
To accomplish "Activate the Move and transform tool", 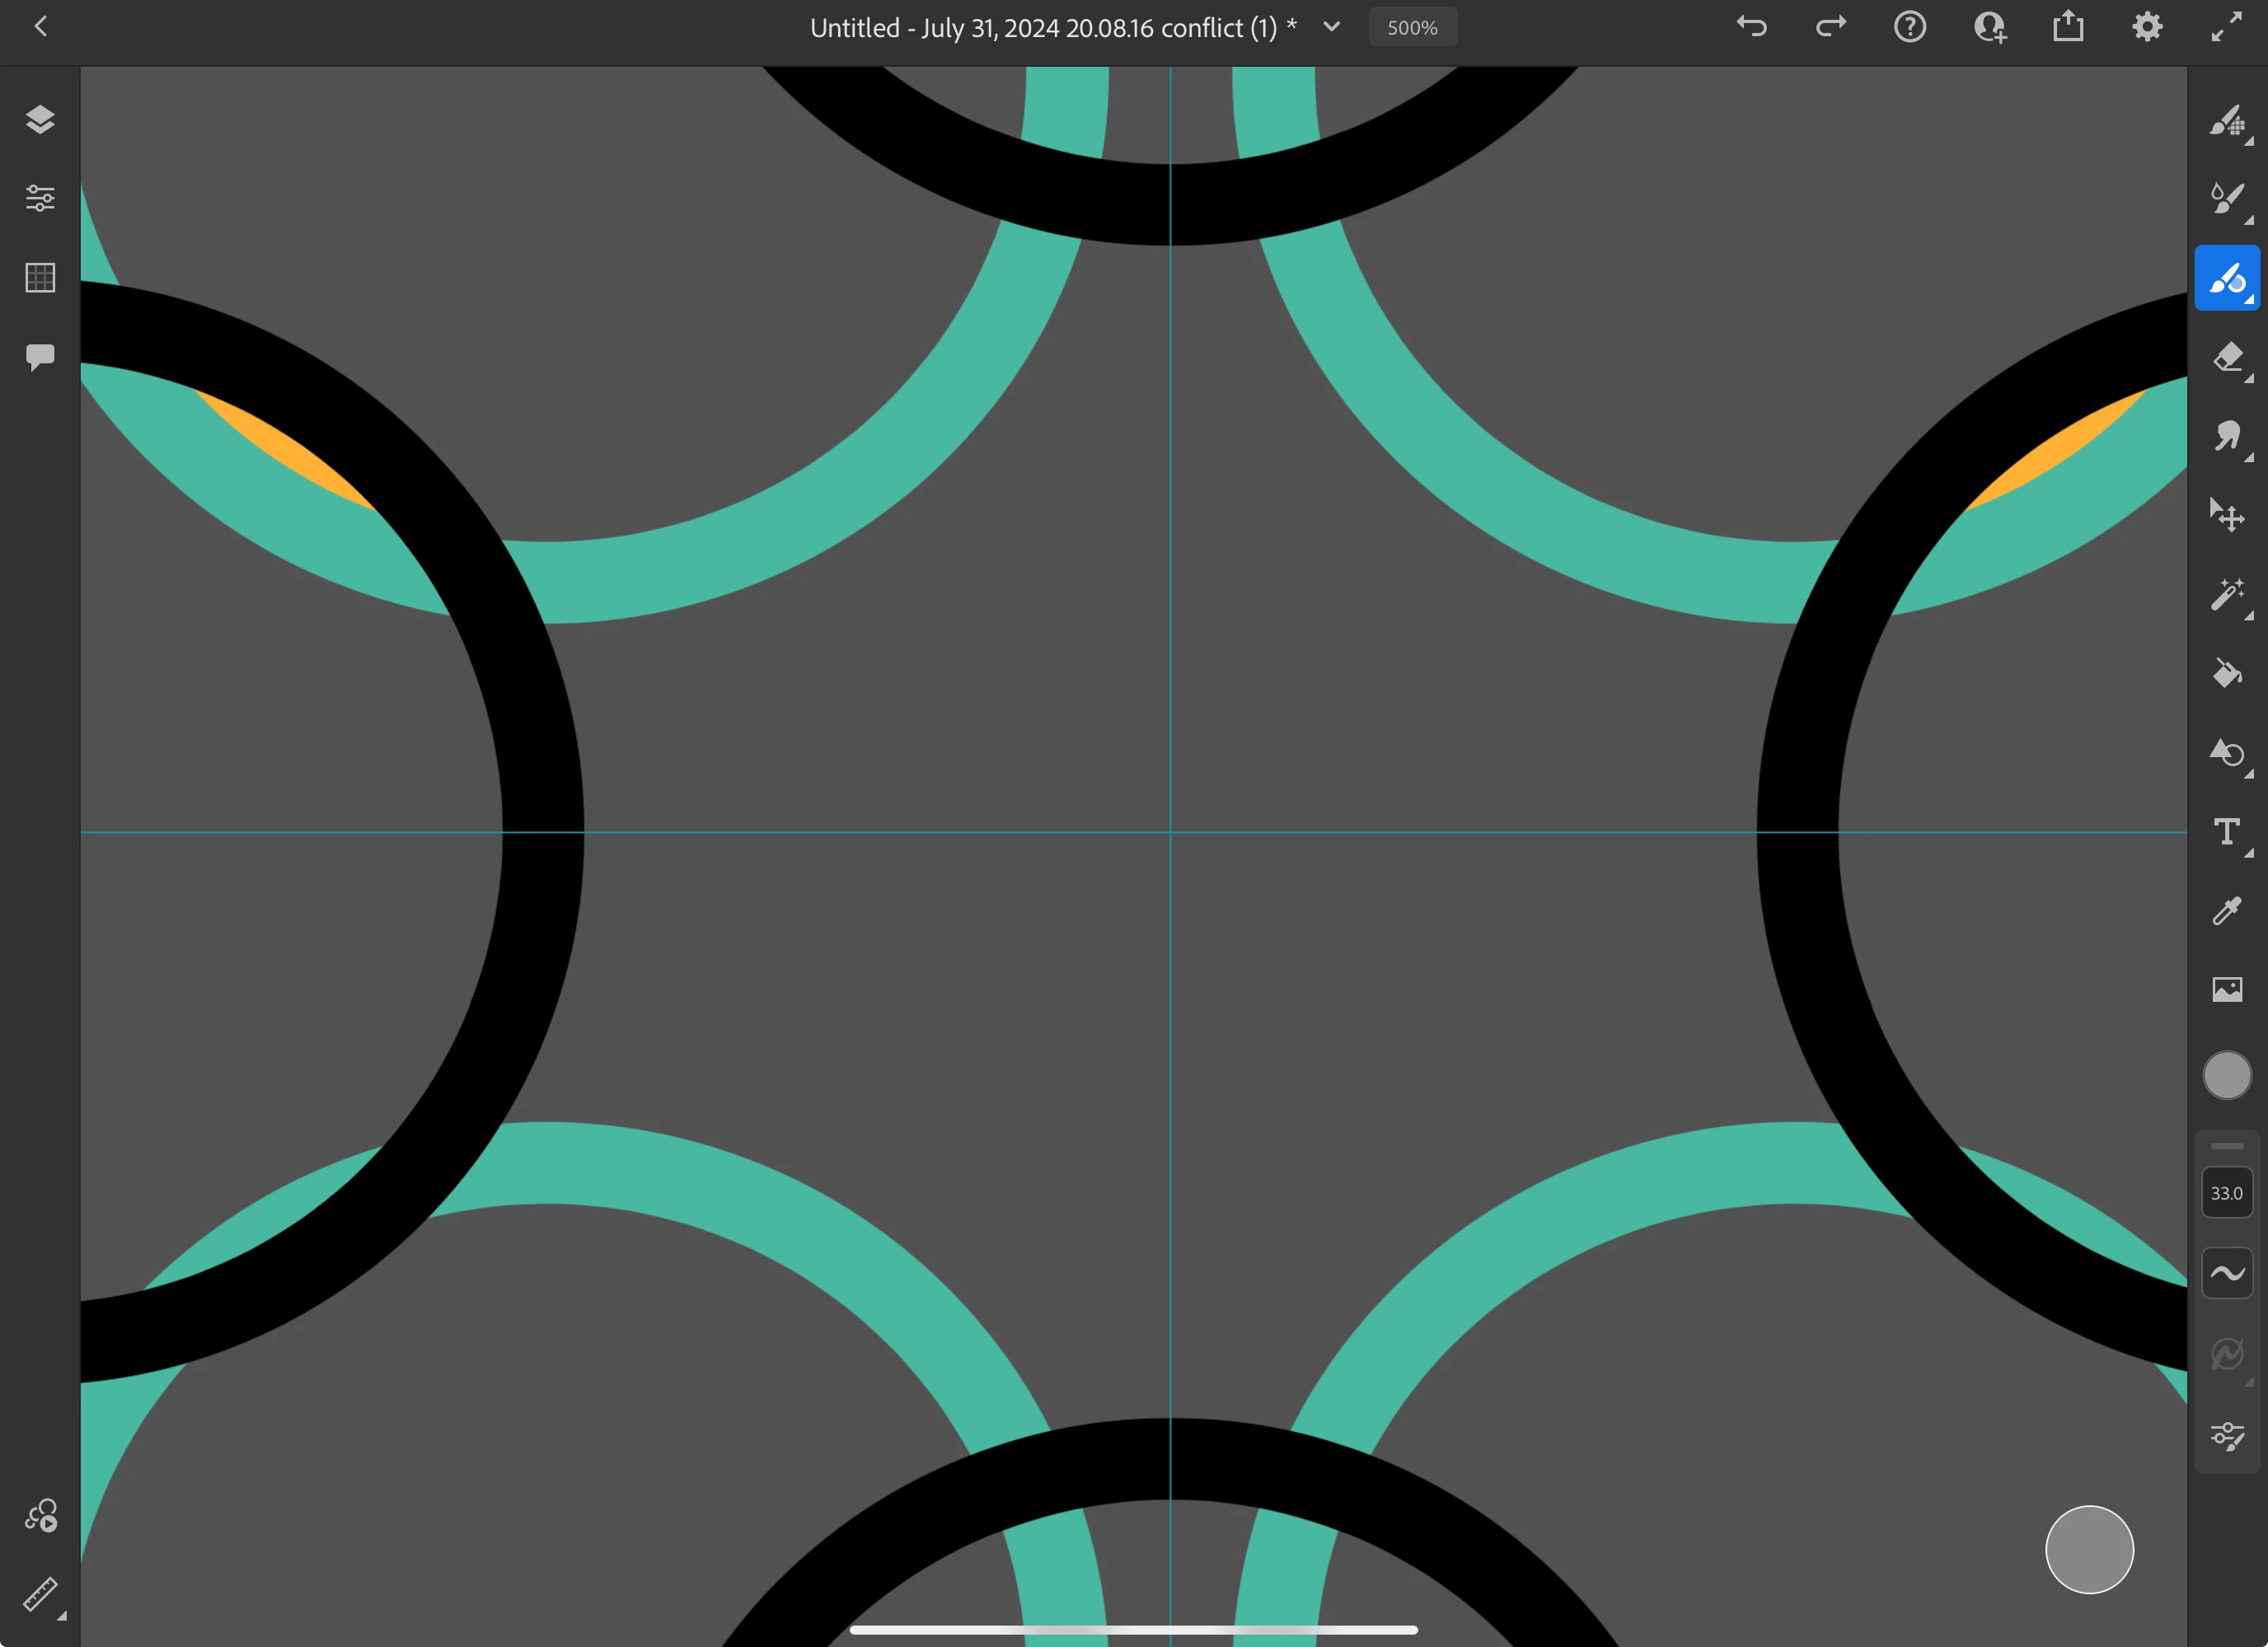I will click(2226, 515).
